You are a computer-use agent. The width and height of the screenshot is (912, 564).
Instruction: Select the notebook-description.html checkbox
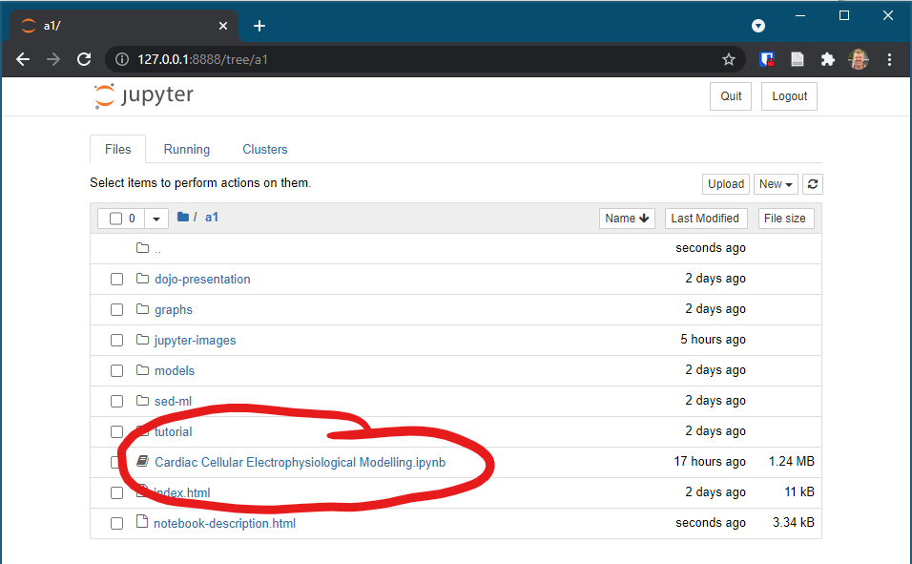[x=116, y=524]
